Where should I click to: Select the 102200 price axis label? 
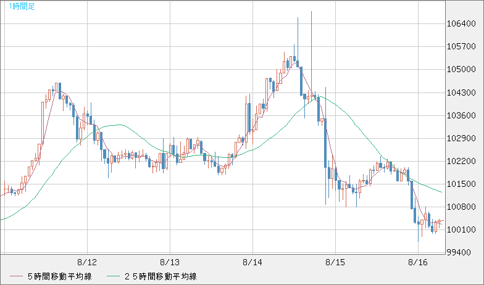(461, 161)
